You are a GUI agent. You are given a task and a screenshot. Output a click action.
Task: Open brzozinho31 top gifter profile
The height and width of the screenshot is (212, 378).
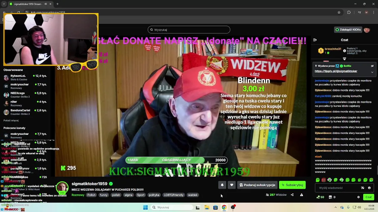click(333, 49)
